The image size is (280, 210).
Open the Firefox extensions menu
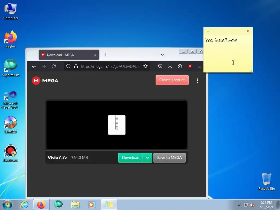pos(180,66)
